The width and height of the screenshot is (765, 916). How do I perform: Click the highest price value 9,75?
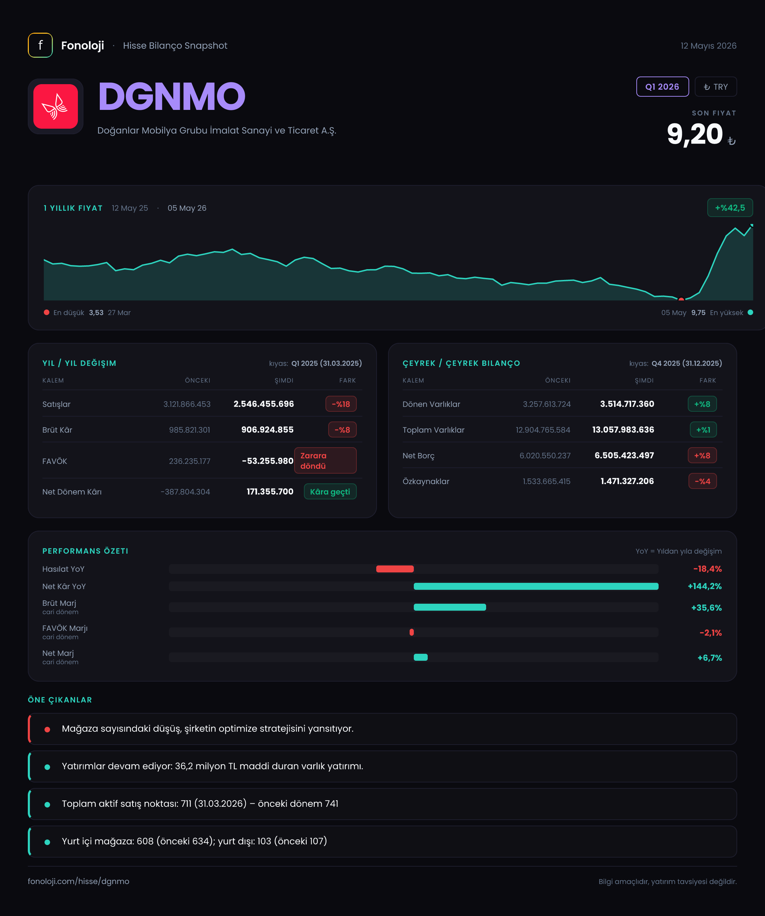coord(698,312)
